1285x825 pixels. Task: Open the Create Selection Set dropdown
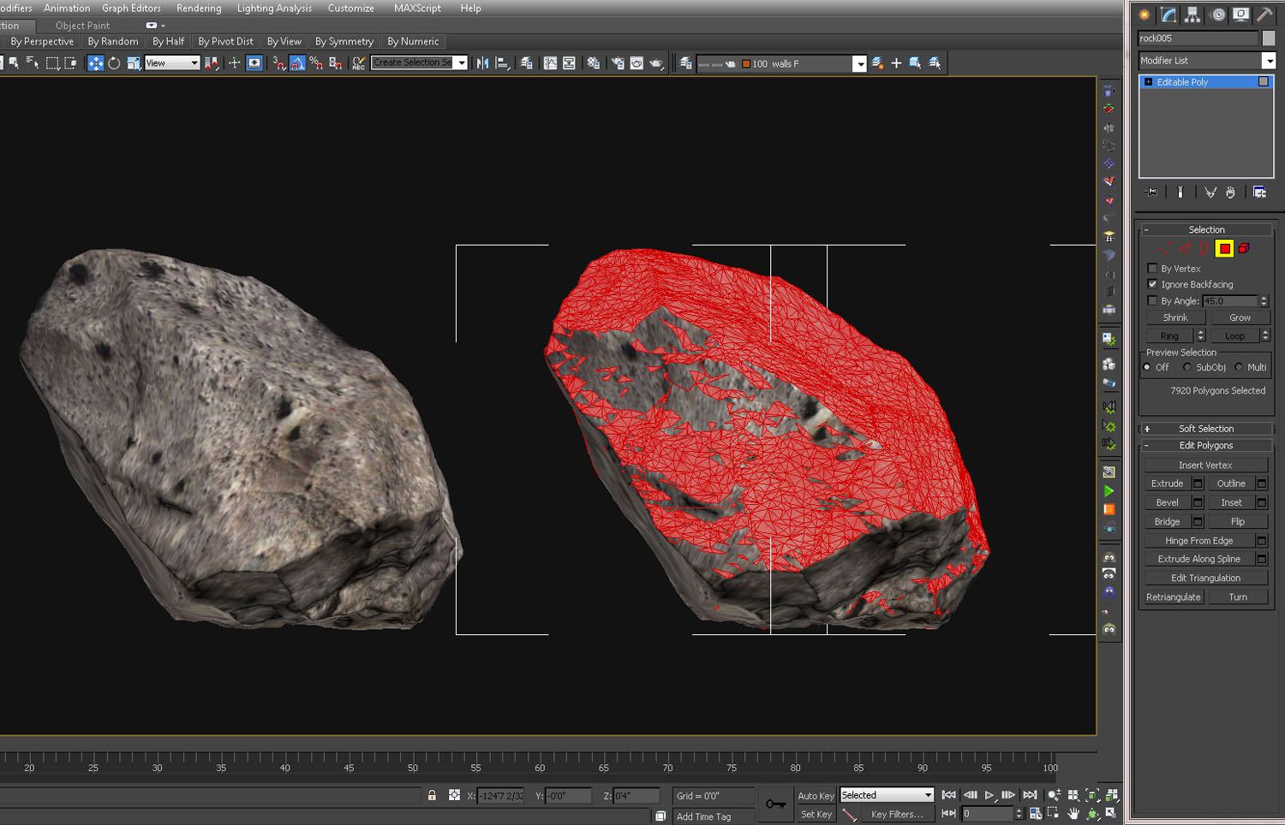click(x=462, y=63)
